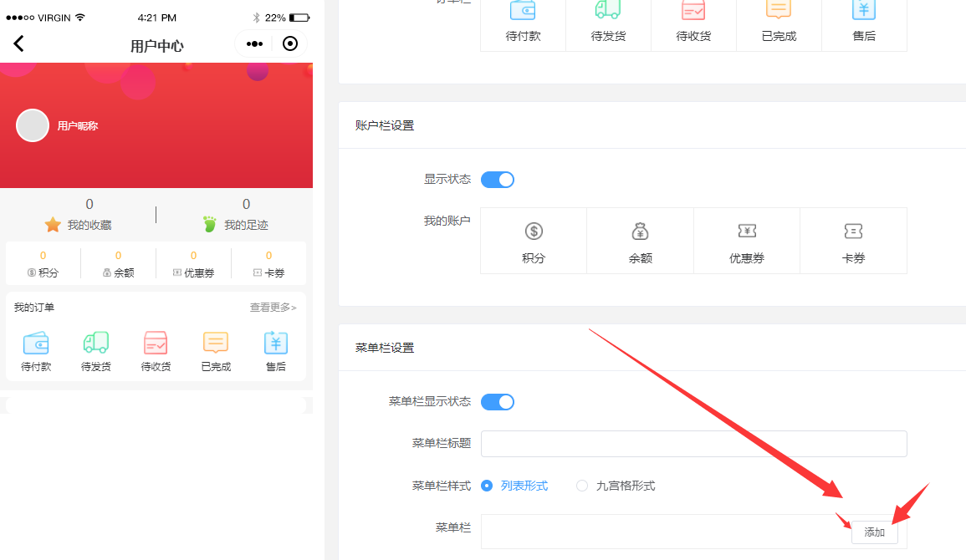
Task: Open the three-dot more menu in preview
Action: point(254,43)
